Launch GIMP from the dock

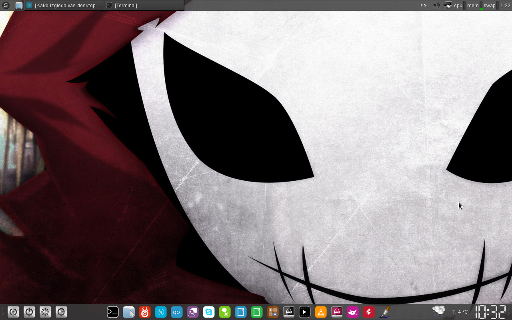(x=353, y=312)
